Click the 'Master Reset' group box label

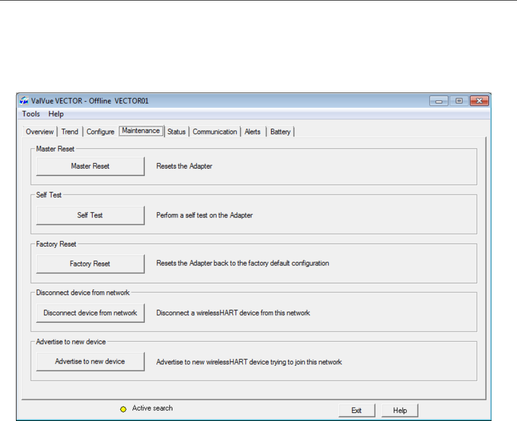(55, 149)
